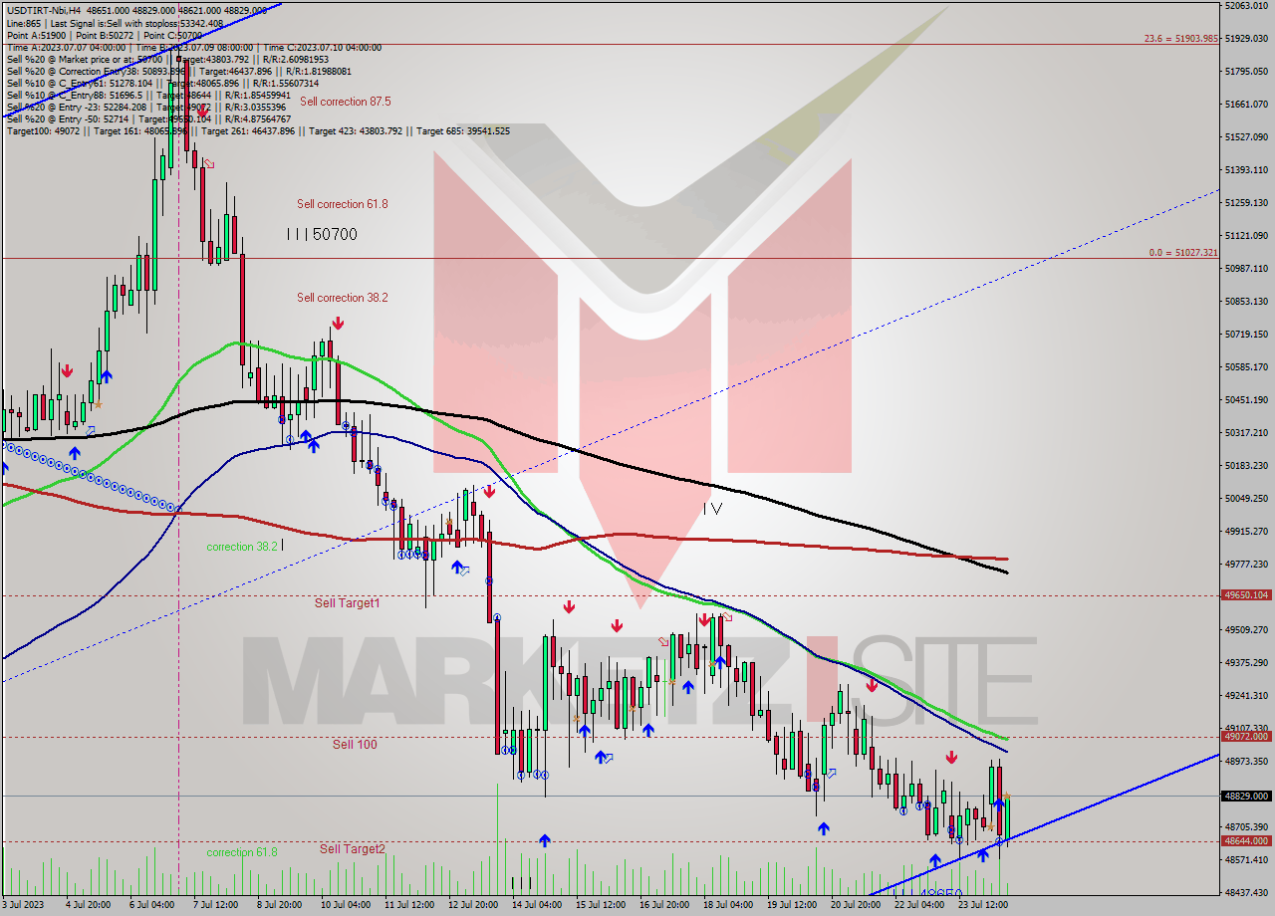Click the 51795.050 price axis value

[x=1246, y=71]
